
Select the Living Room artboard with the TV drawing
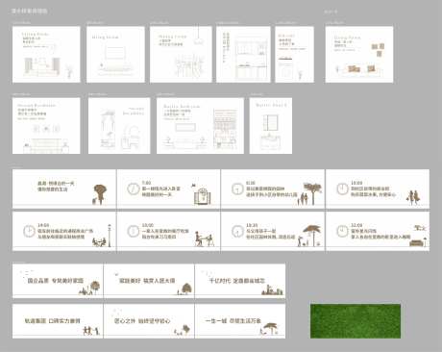[x=115, y=55]
